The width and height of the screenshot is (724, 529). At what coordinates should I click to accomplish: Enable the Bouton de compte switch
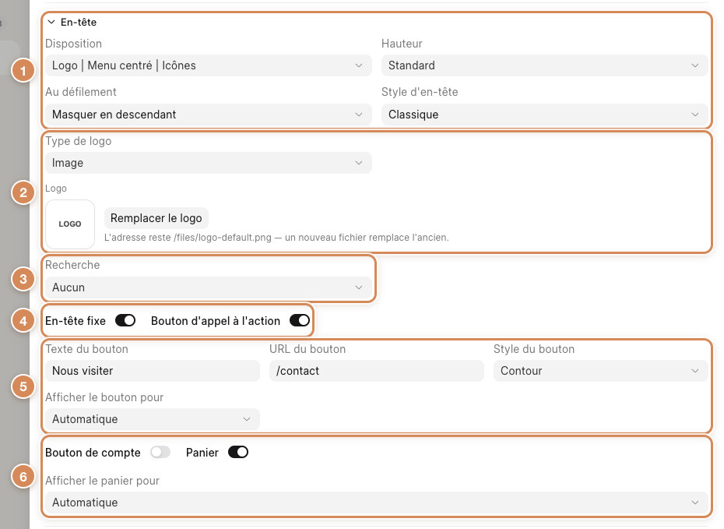click(x=160, y=453)
